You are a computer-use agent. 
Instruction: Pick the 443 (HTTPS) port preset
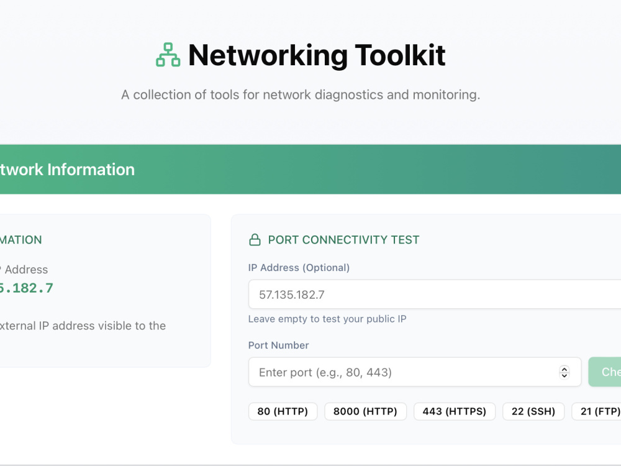tap(455, 411)
